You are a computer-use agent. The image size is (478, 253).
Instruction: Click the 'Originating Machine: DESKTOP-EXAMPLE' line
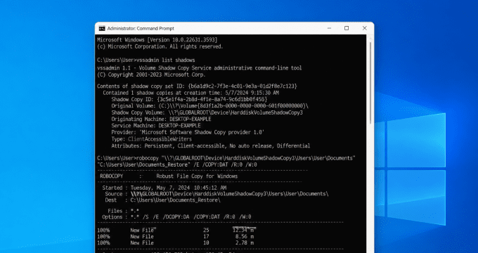coord(161,119)
